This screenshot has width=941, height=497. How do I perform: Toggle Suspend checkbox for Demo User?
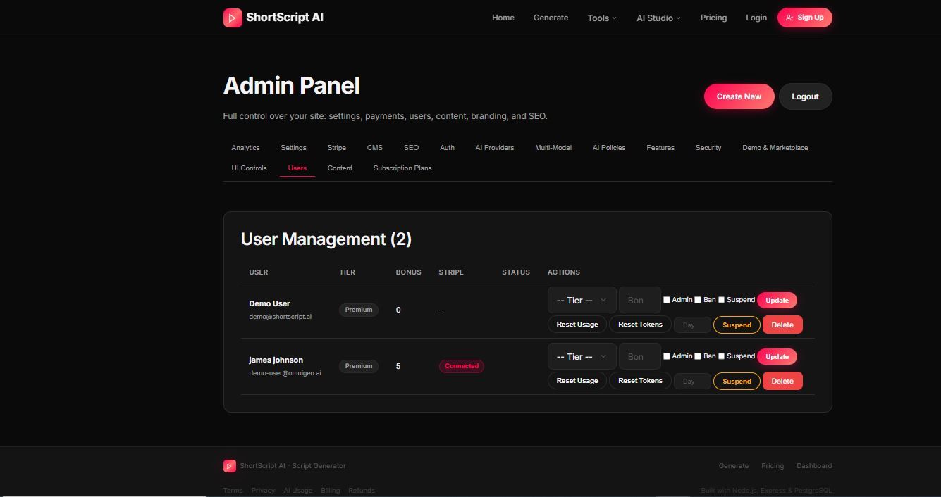721,300
